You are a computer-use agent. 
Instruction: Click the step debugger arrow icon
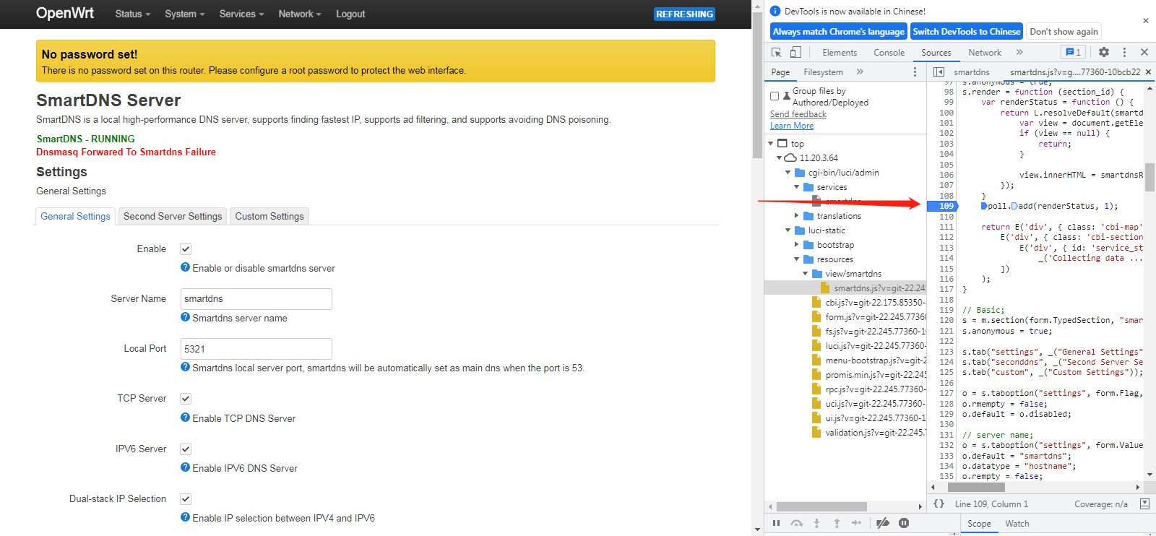856,523
